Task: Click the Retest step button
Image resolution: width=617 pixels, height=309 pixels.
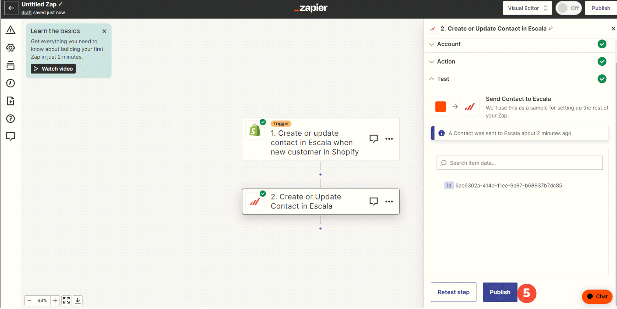Action: pyautogui.click(x=454, y=292)
